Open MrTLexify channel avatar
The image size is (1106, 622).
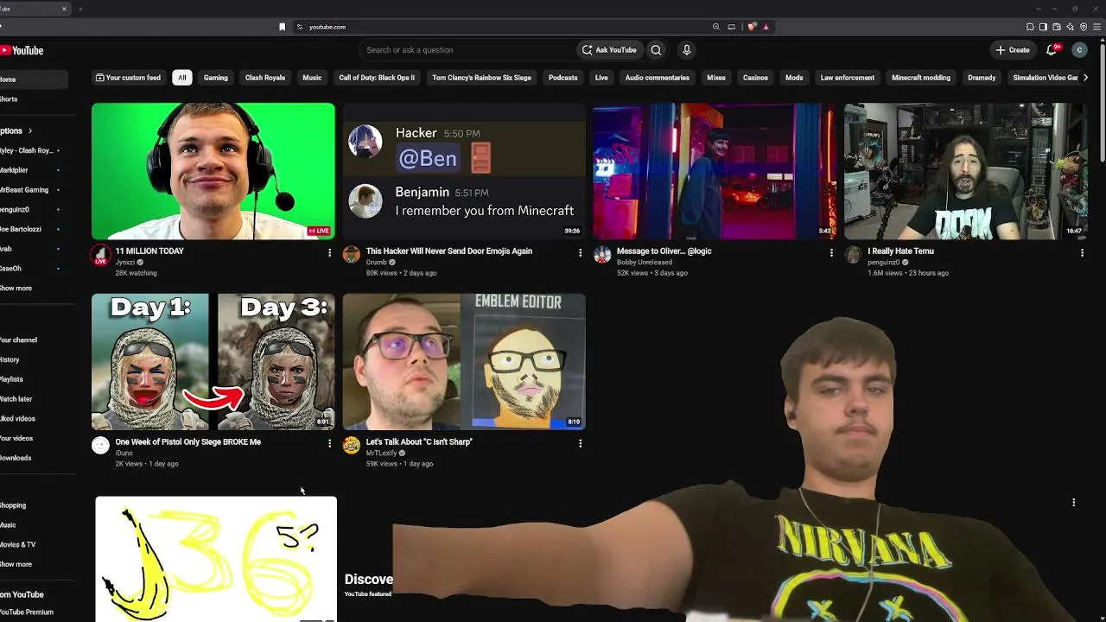click(351, 446)
